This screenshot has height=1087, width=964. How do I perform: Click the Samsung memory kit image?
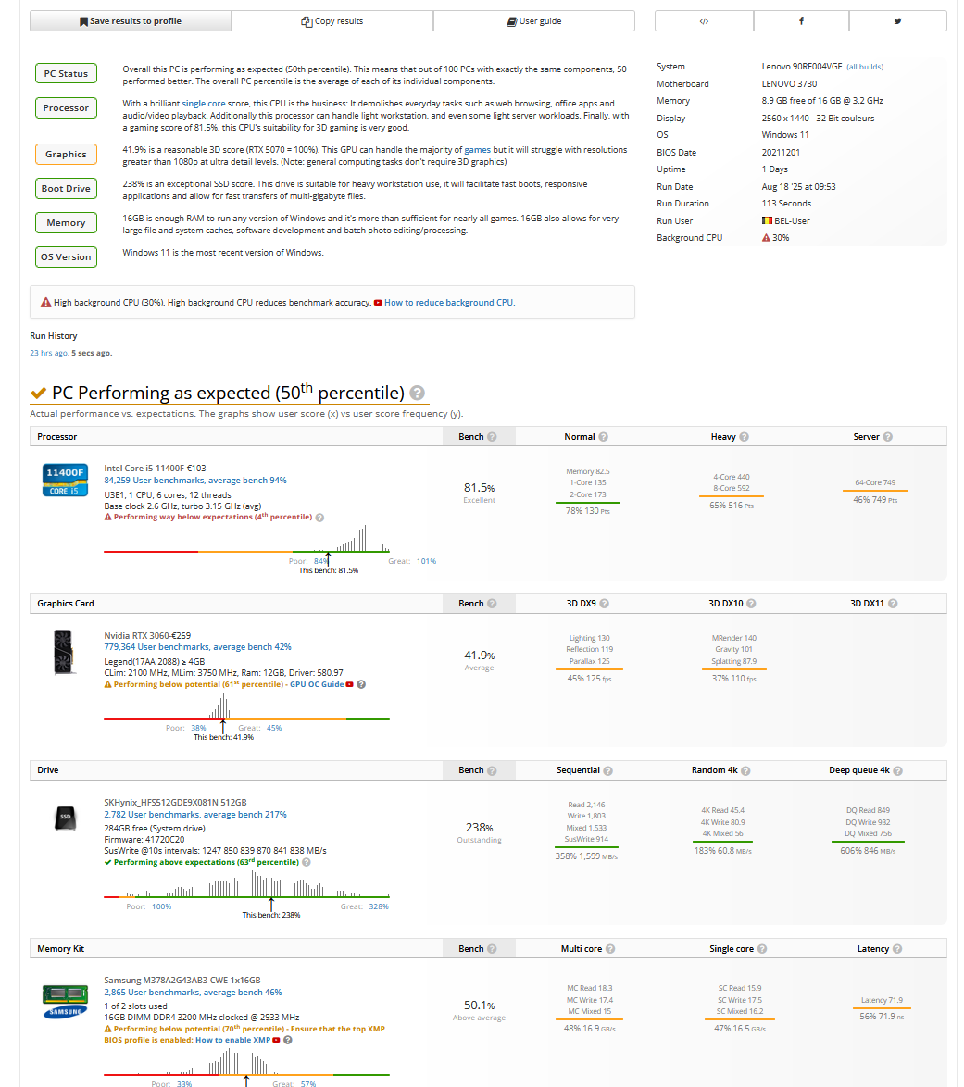point(65,1002)
